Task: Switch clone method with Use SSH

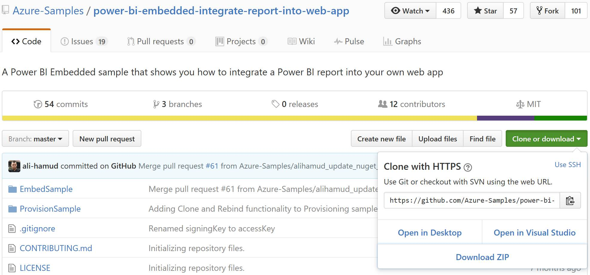Action: point(568,165)
